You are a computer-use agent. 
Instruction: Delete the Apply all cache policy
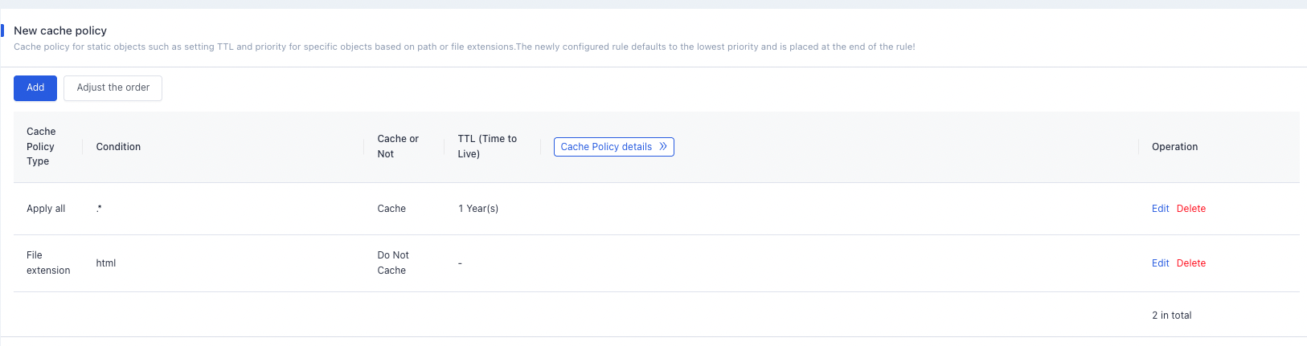(1190, 209)
